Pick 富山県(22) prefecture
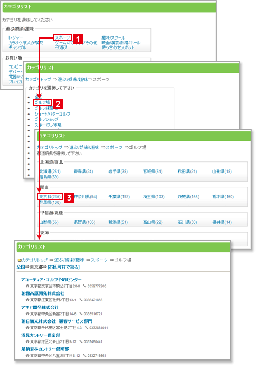This screenshot has height=371, width=264. coord(153,222)
